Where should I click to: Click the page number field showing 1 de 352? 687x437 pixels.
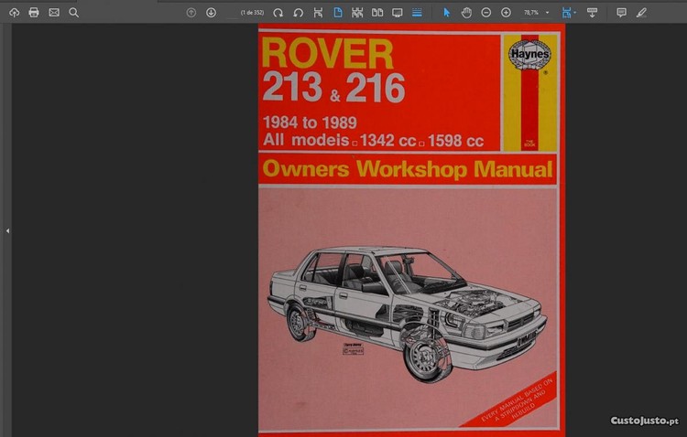point(251,13)
